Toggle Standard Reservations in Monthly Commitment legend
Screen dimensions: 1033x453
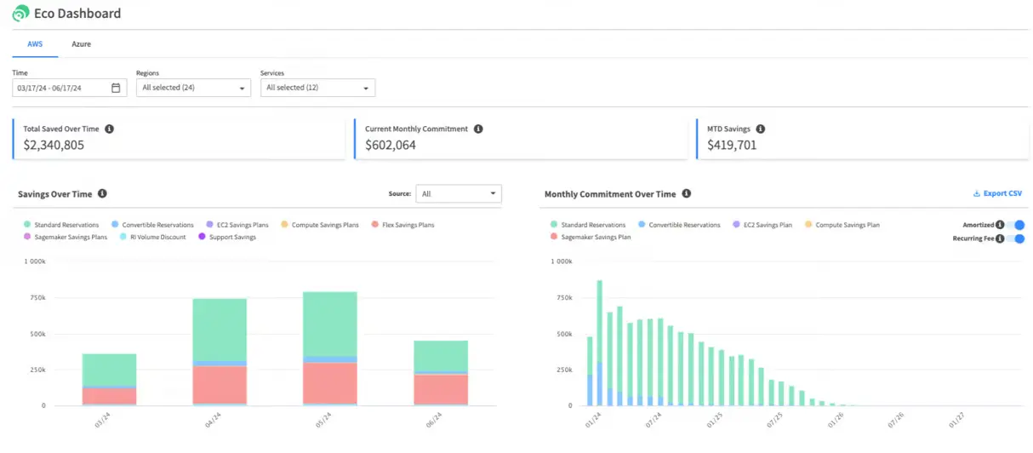pos(588,225)
